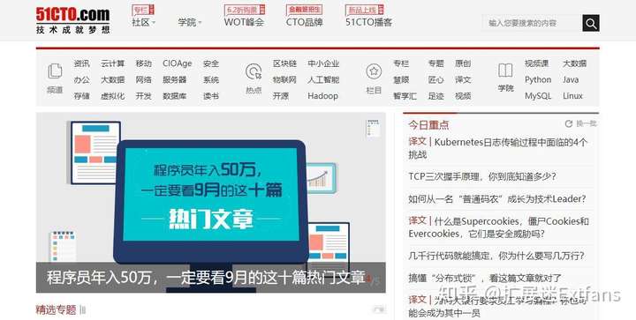The width and height of the screenshot is (636, 320).
Task: Open the CTO品牌 menu item
Action: tap(304, 23)
